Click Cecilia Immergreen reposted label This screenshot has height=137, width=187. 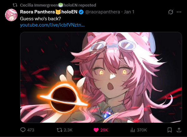58,5
